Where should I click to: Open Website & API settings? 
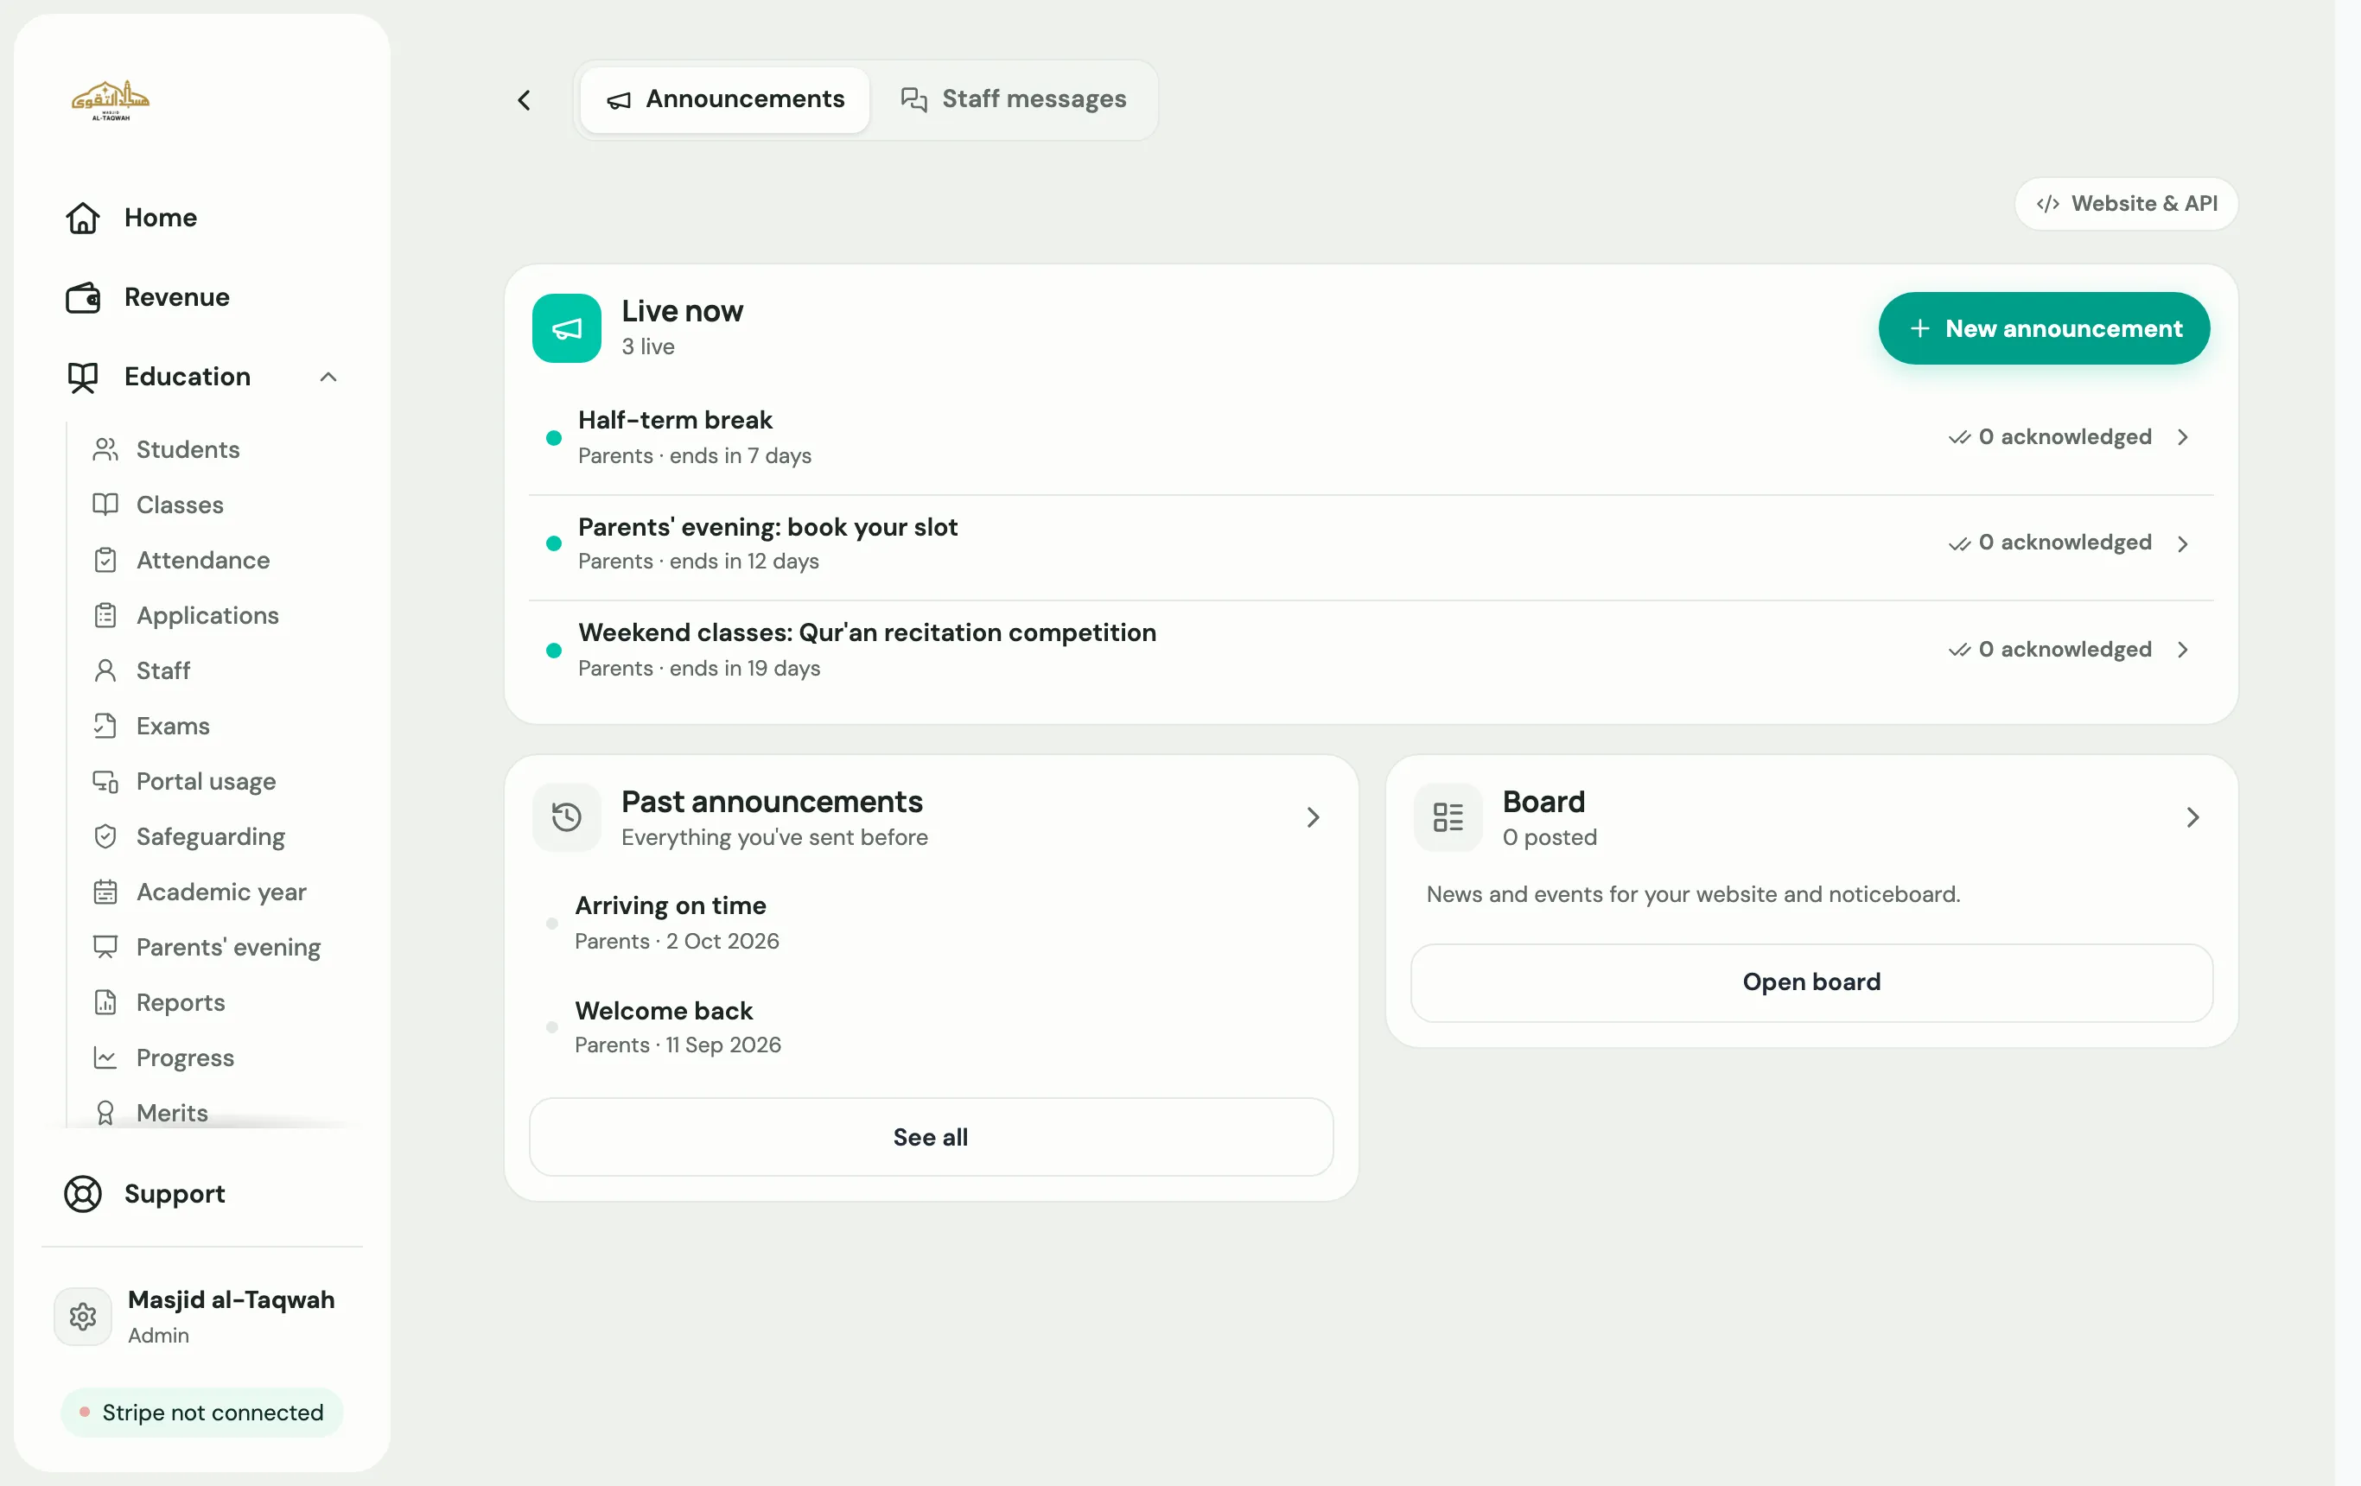pyautogui.click(x=2126, y=203)
